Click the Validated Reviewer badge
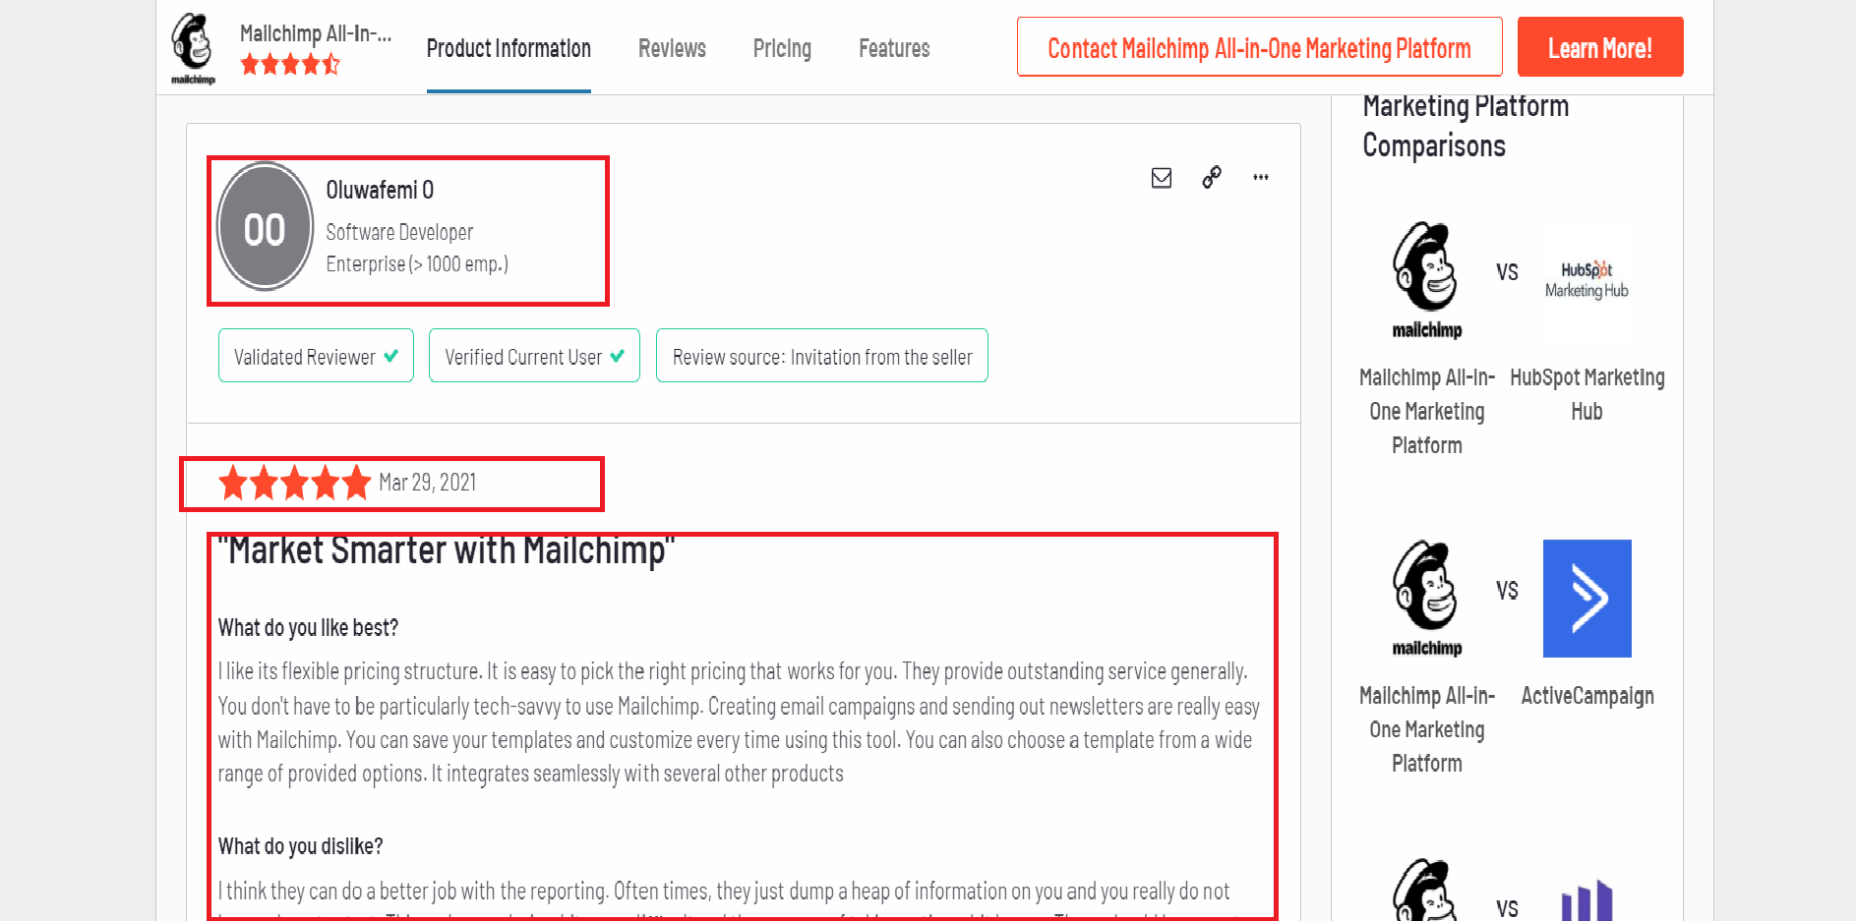The image size is (1856, 921). (x=316, y=356)
